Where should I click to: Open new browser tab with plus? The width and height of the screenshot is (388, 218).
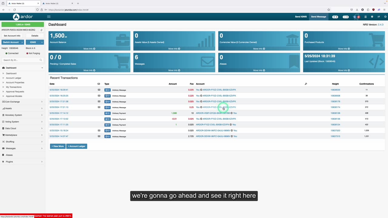(78, 3)
